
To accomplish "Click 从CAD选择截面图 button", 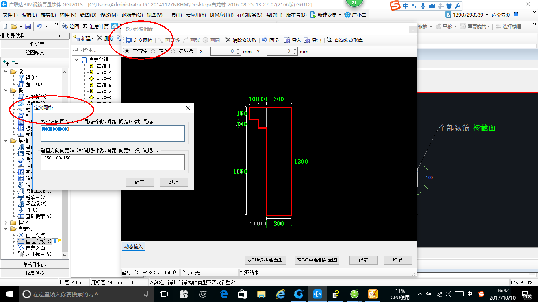I will (x=265, y=260).
